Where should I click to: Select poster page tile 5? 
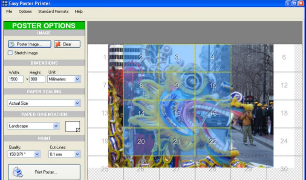pos(249,58)
